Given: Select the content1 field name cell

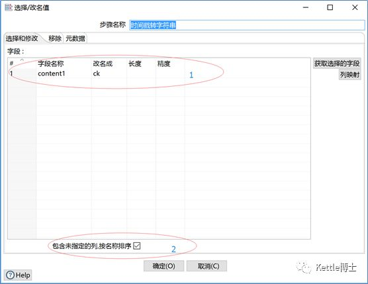Looking at the screenshot, I should tap(64, 73).
